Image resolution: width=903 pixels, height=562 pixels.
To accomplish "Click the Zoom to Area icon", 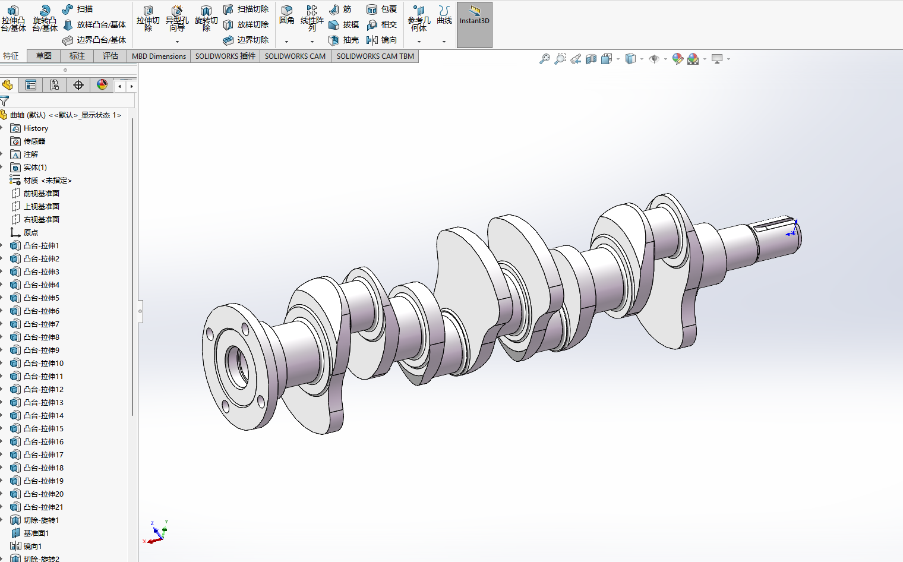I will point(560,59).
